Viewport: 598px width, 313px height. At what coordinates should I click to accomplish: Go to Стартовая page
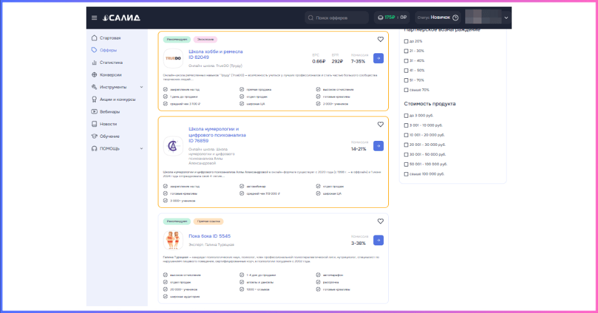coord(110,38)
